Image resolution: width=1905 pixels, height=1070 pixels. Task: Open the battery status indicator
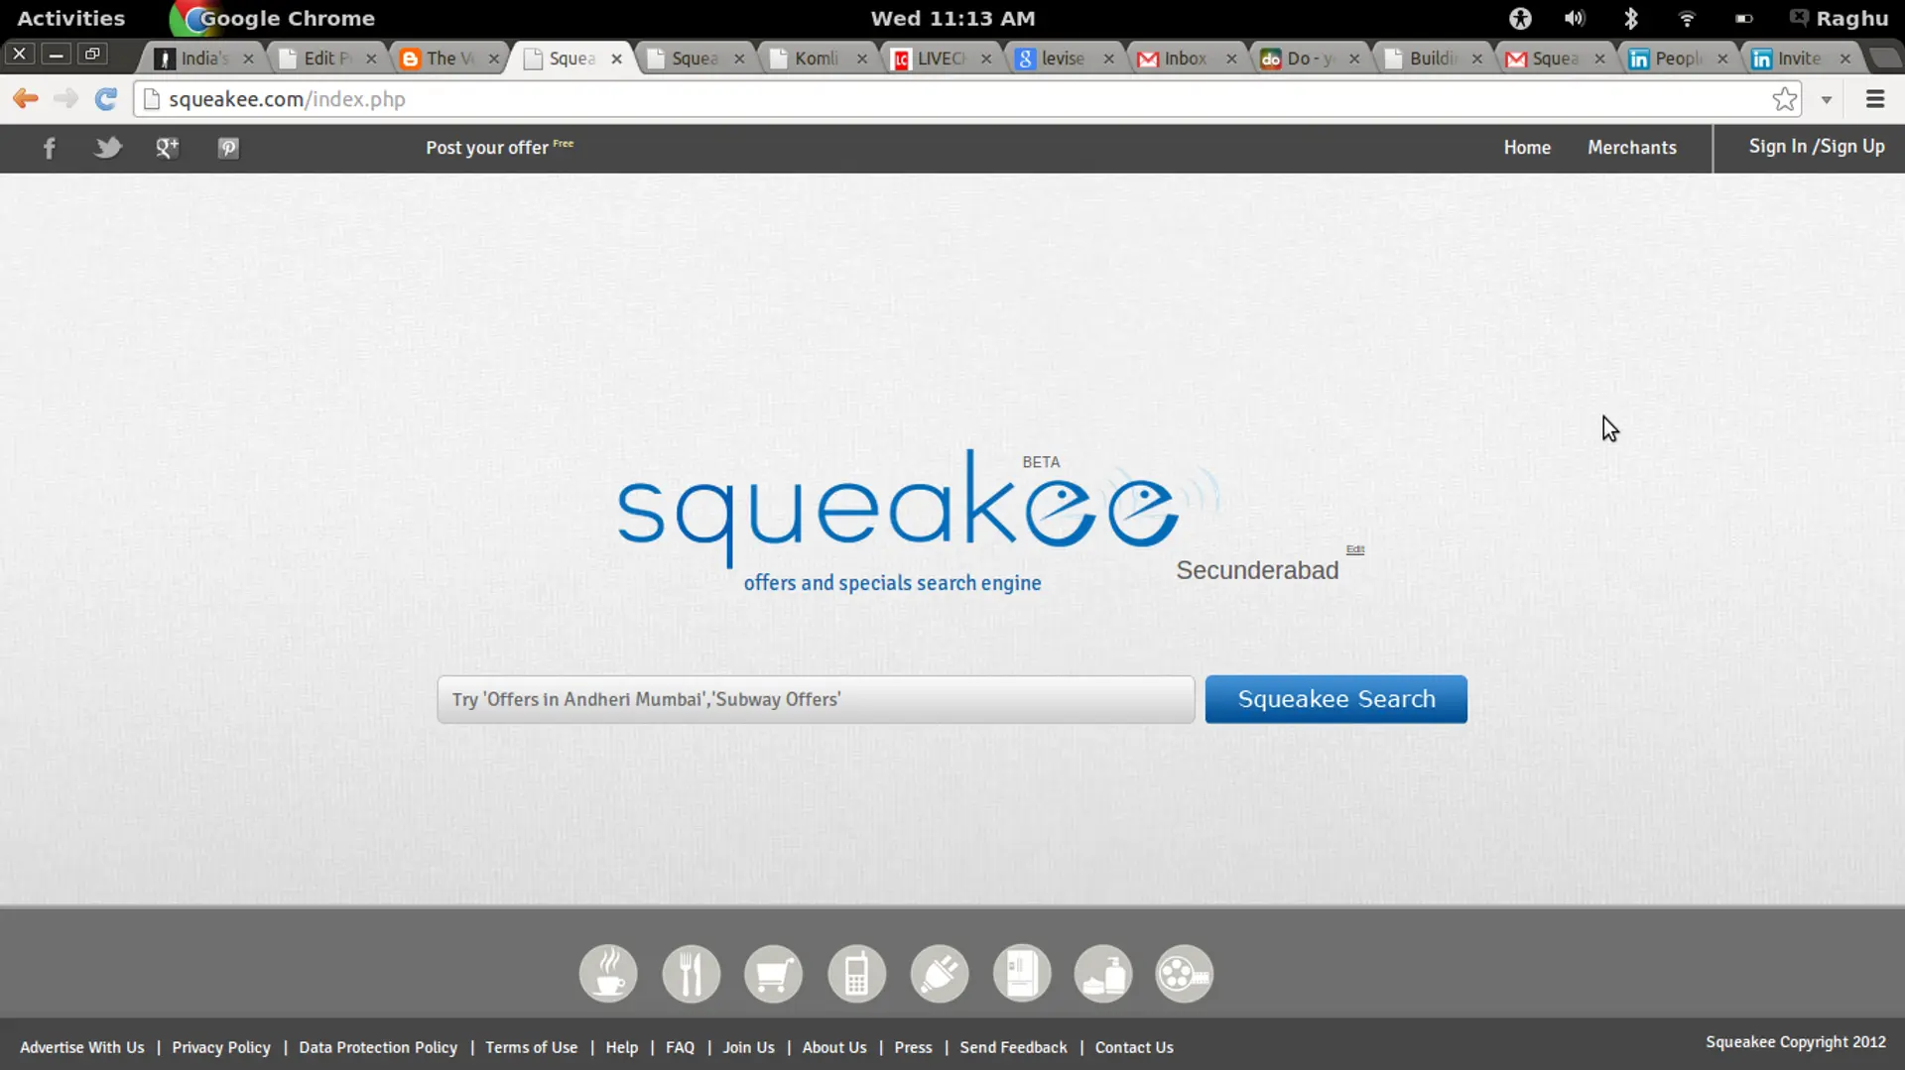click(1744, 18)
